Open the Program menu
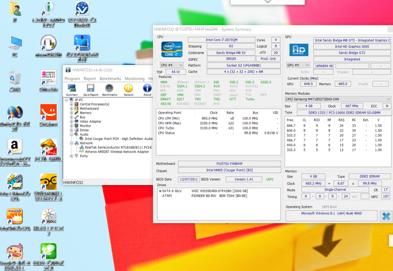393x271 pixels. [x=72, y=79]
